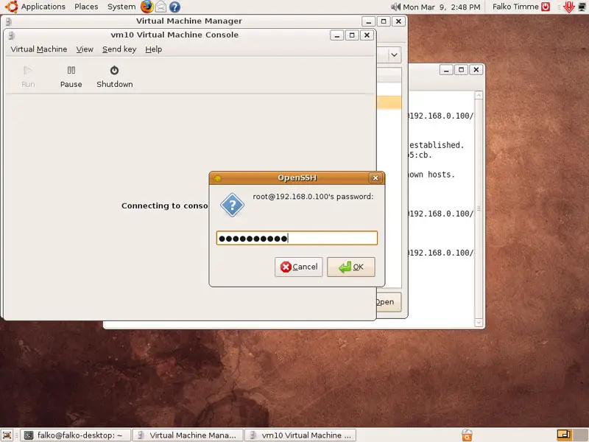Screen dimensions: 589x442
Task: Click the "Connecting to conso" status text
Action: [164, 206]
